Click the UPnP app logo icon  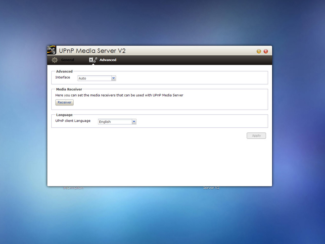52,50
